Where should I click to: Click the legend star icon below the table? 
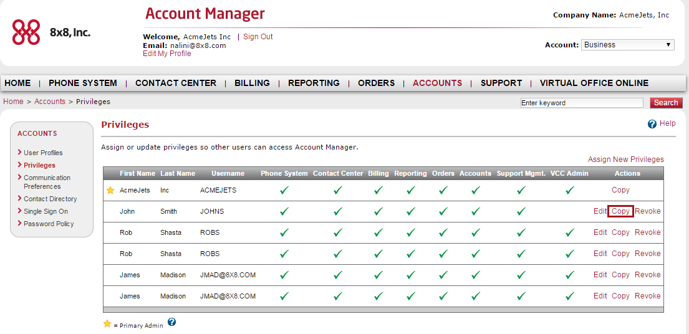coord(107,324)
